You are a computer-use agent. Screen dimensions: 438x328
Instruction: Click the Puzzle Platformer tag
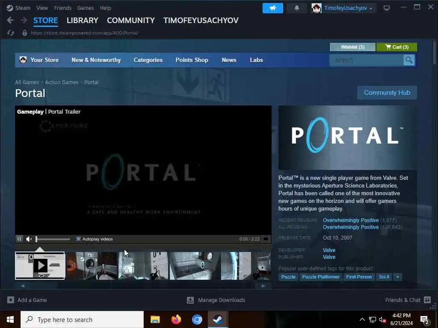(x=321, y=277)
